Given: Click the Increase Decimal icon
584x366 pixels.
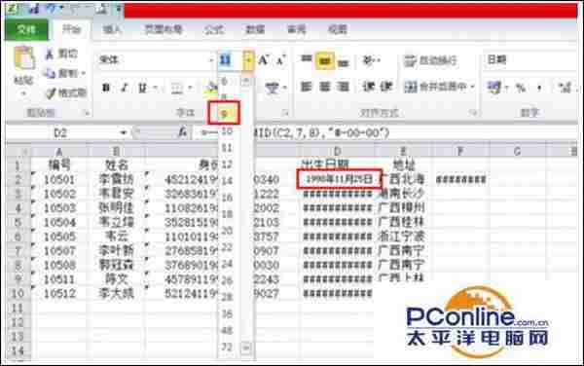Looking at the screenshot, I should tap(565, 89).
